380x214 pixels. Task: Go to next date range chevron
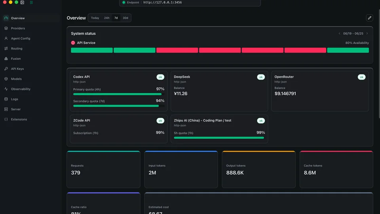(x=367, y=33)
